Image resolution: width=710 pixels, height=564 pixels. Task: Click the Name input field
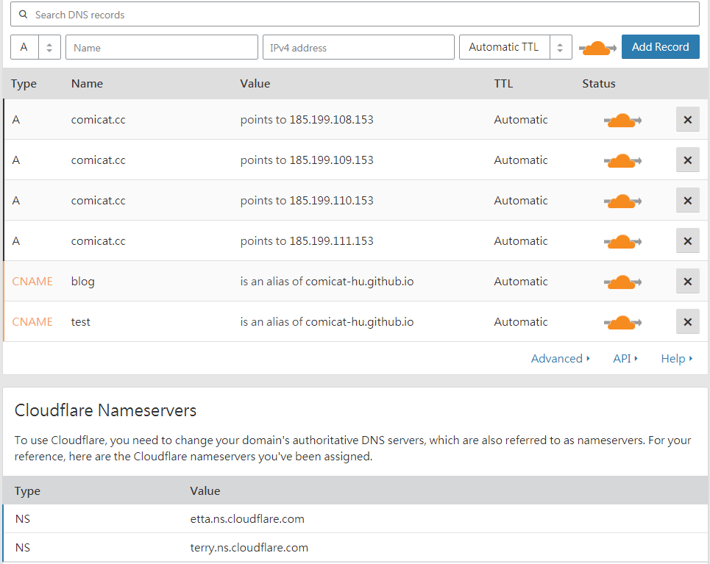161,46
